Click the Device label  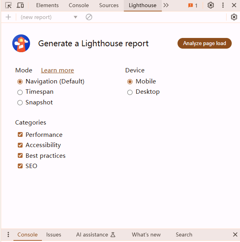point(135,70)
